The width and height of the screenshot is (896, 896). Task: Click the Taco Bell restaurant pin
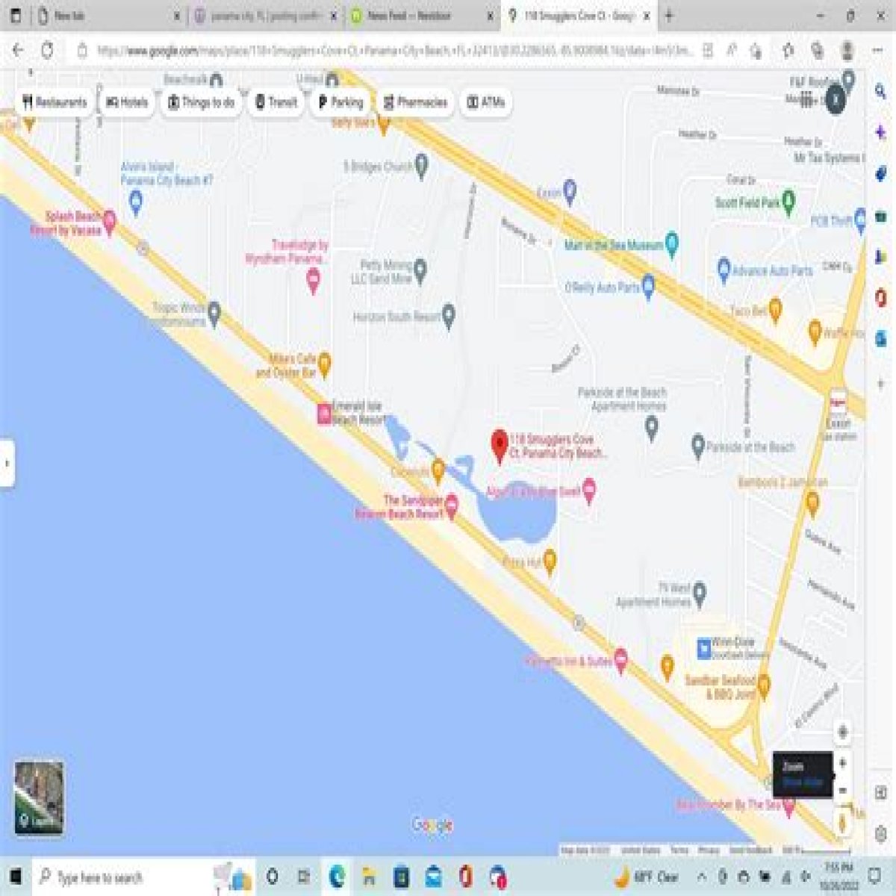[x=775, y=310]
